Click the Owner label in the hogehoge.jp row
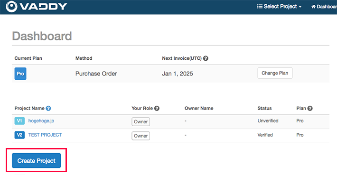Viewport: 337px width, 175px height. click(141, 122)
